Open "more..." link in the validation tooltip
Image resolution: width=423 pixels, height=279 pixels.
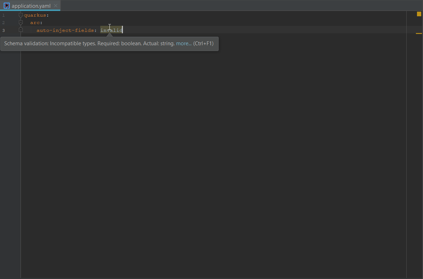pos(184,43)
